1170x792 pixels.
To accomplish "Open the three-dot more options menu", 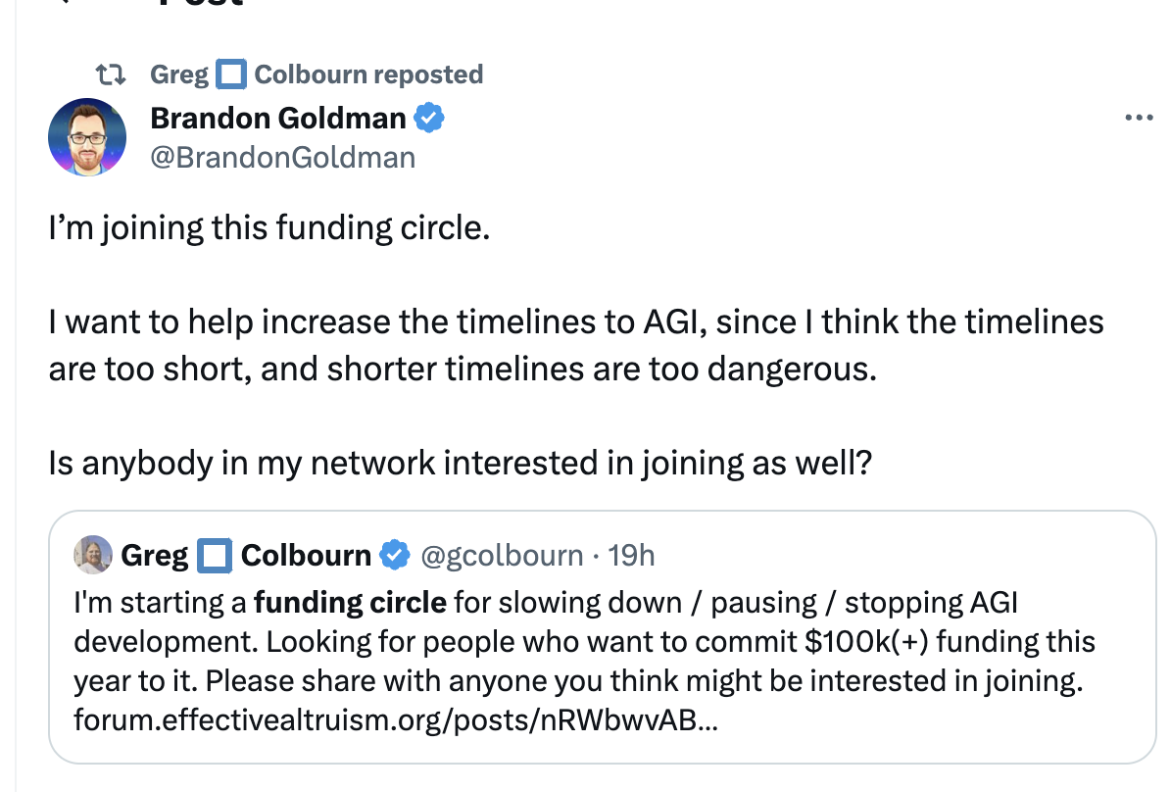I will pos(1139,119).
